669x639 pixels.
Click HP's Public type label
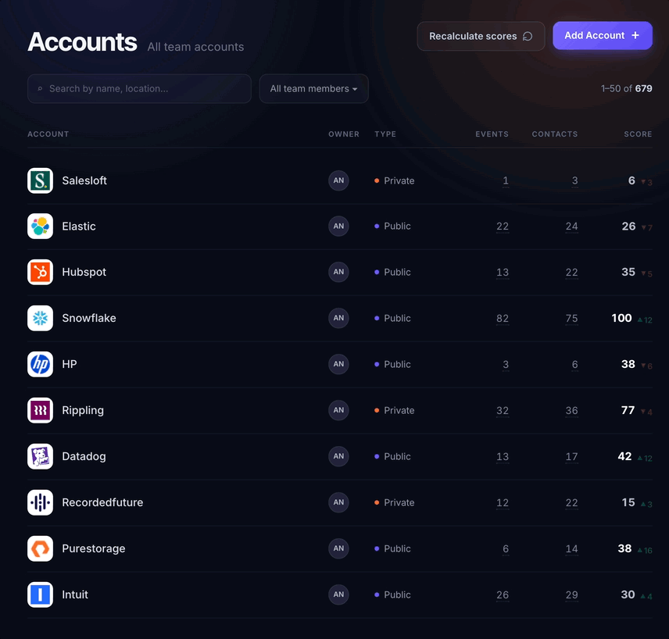(397, 365)
